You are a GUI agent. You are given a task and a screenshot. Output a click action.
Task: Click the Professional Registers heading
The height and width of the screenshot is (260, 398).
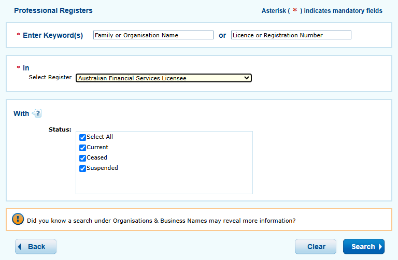[x=53, y=10]
